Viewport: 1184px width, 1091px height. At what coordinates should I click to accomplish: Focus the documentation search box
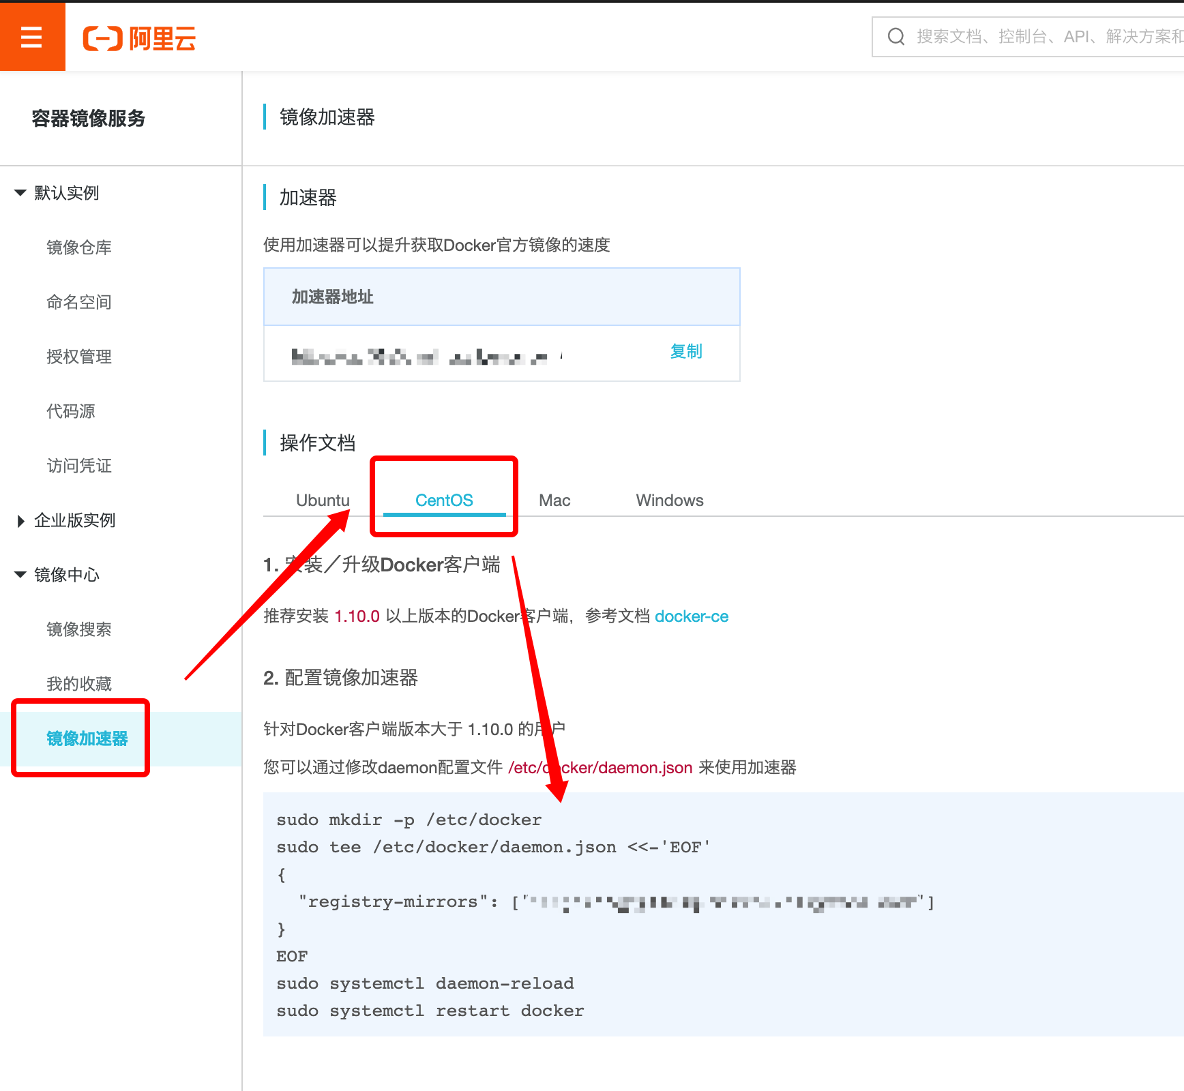pos(1028,37)
